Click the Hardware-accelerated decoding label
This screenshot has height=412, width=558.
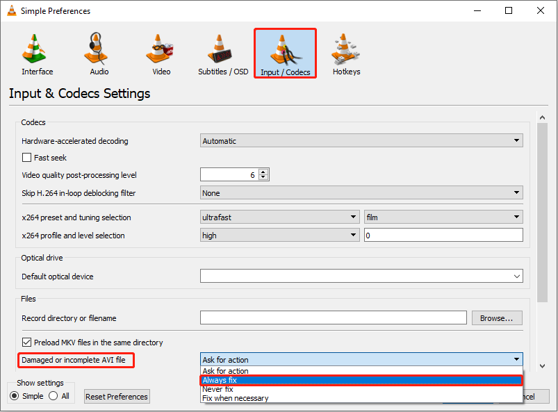point(75,141)
